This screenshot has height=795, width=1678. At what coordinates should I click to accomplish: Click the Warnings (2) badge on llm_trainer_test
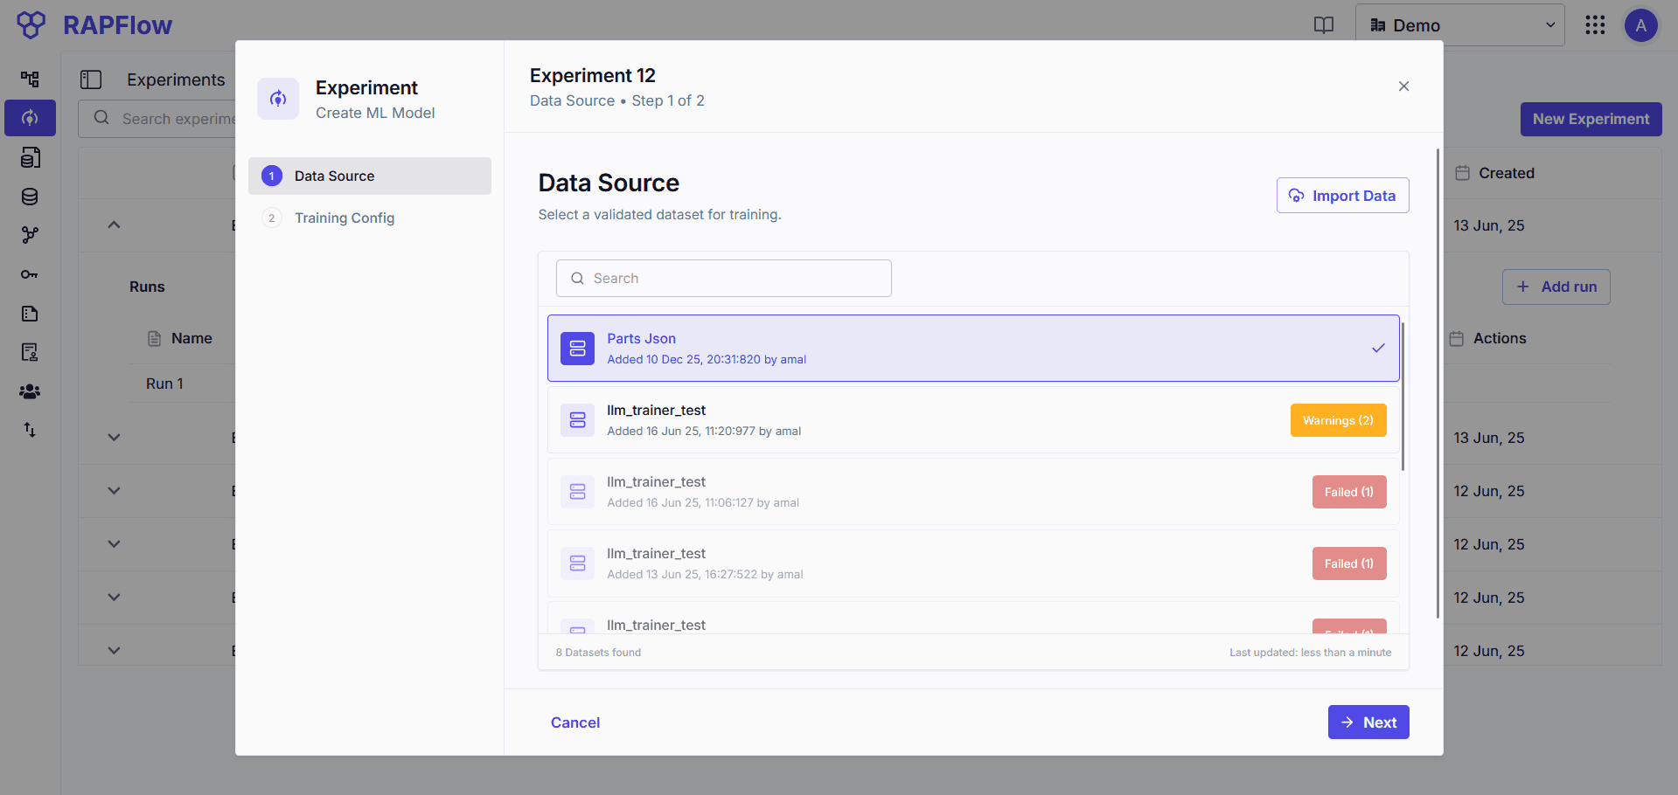pyautogui.click(x=1337, y=420)
